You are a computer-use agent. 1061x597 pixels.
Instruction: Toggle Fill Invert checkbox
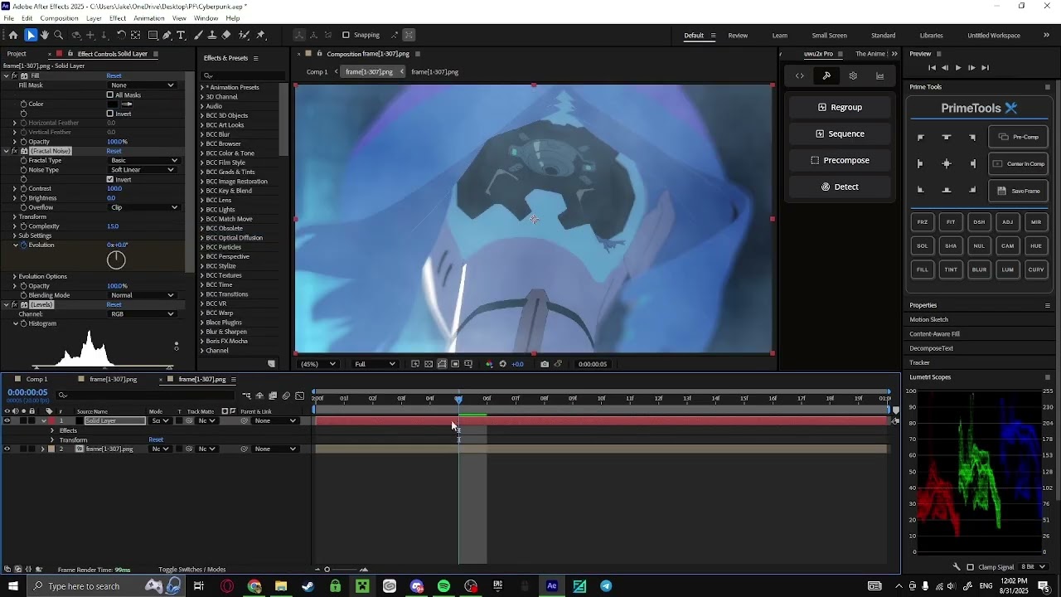tap(110, 114)
